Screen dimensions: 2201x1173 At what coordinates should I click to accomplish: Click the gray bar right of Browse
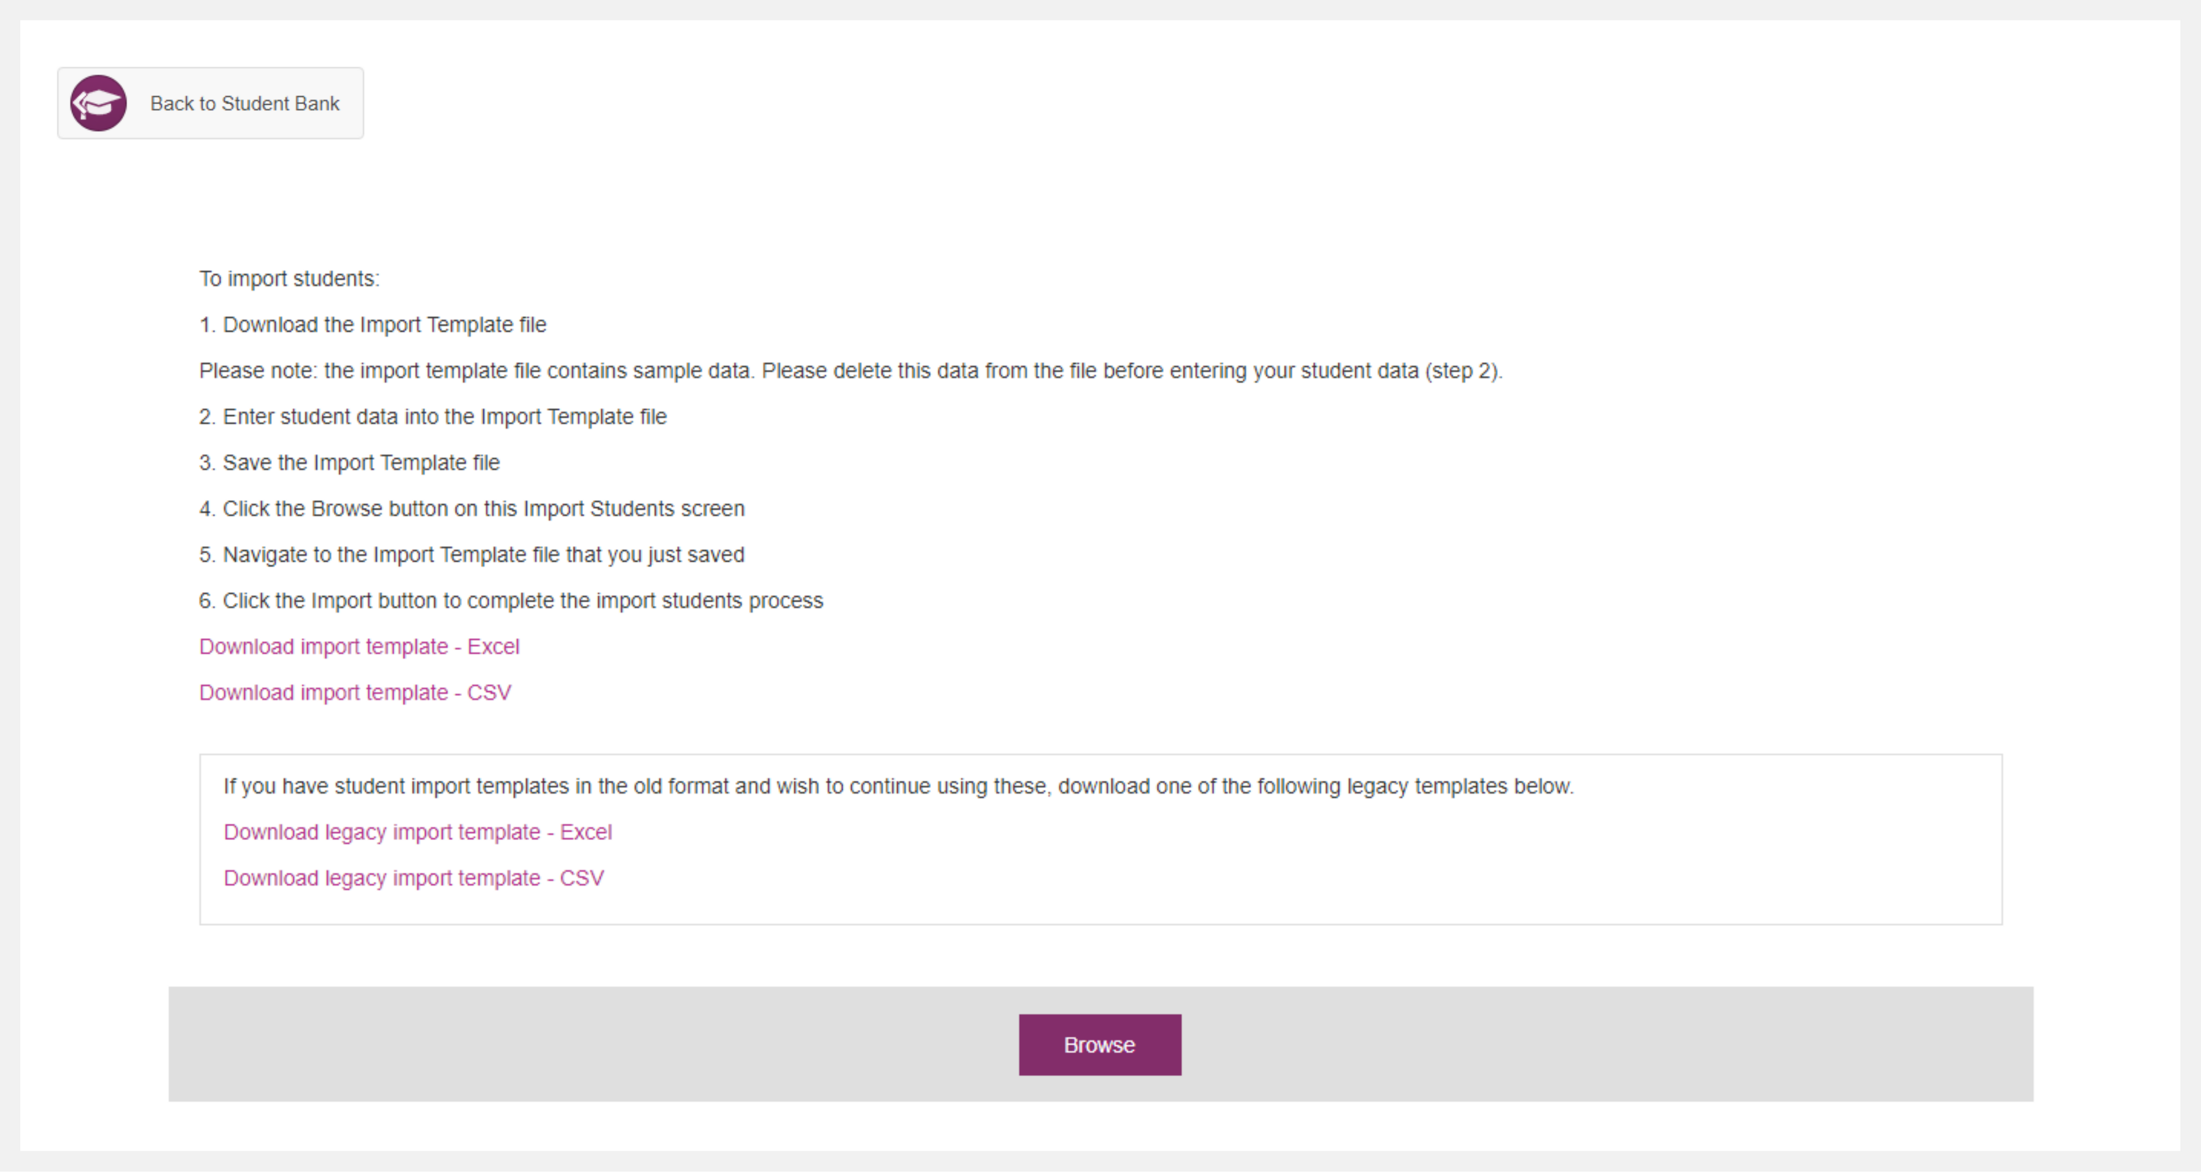click(x=1607, y=1045)
